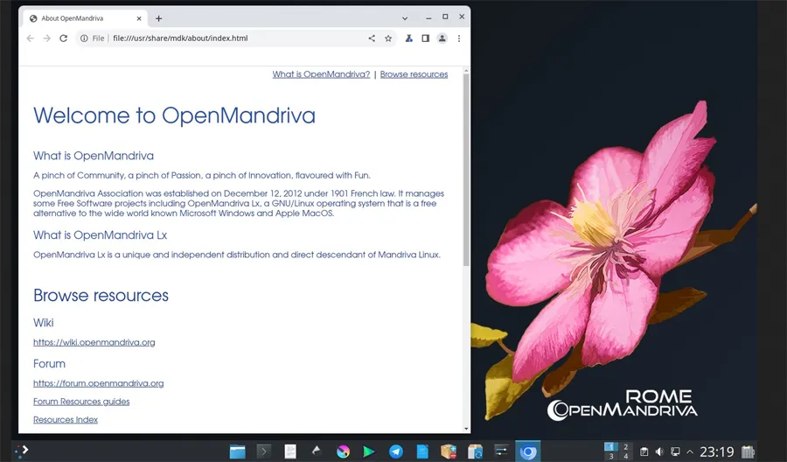Open the clipboard tray icon
The width and height of the screenshot is (787, 462).
point(644,452)
